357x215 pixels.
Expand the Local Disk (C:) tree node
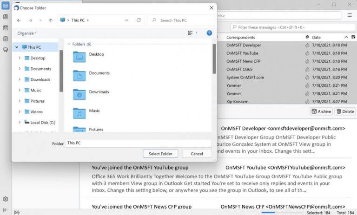click(20, 122)
